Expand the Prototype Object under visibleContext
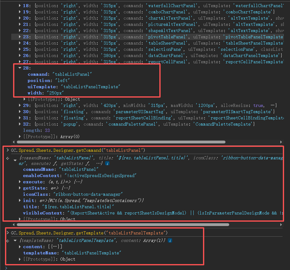The width and height of the screenshot is (290, 270). click(20, 219)
